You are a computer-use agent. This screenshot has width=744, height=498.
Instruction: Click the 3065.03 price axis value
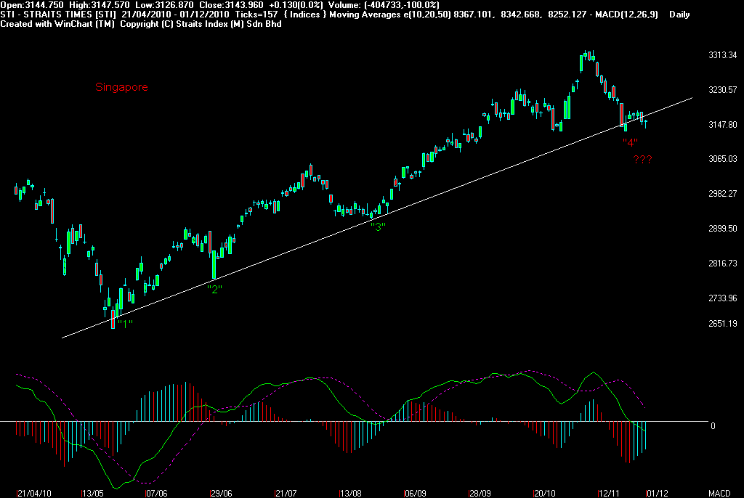pyautogui.click(x=723, y=159)
